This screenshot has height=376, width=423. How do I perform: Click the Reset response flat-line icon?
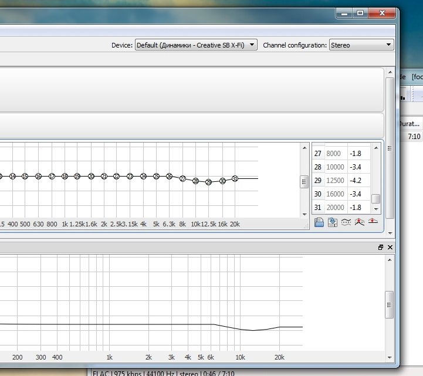373,221
